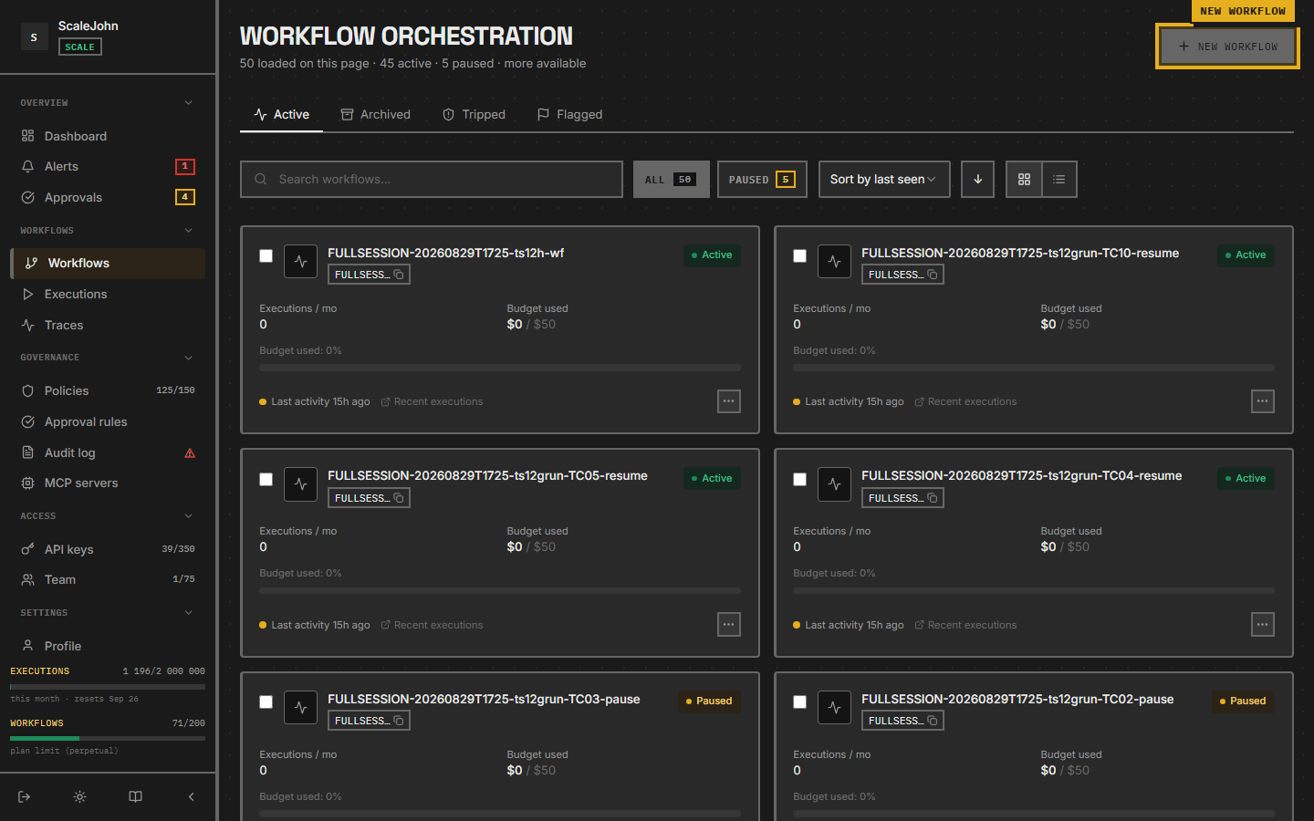The image size is (1314, 821).
Task: Toggle light theme with sun icon
Action: coord(80,796)
